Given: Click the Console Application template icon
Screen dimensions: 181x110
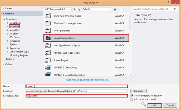Looking at the screenshot, I should coord(48,38).
